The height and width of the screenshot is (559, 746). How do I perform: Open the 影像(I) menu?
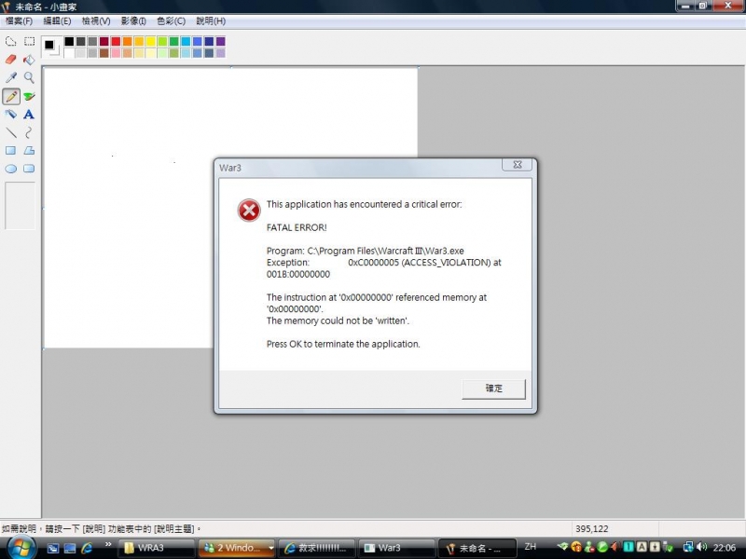(133, 20)
